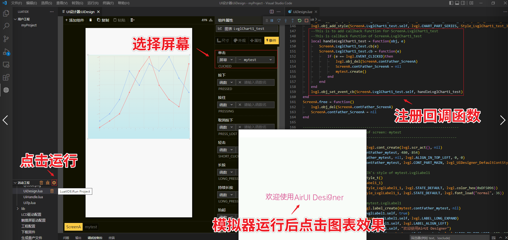The width and height of the screenshot is (508, 240).
Task: Click the split editor icon
Action: tap(272, 12)
